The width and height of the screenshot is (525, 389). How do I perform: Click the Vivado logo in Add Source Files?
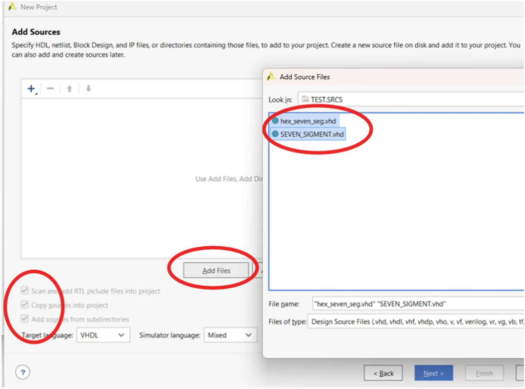click(x=271, y=77)
